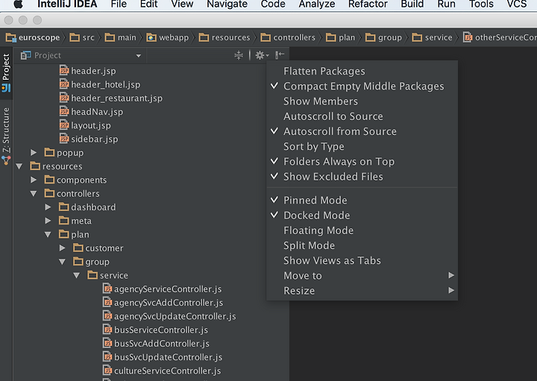
Task: Collapse the group folder
Action: point(63,262)
